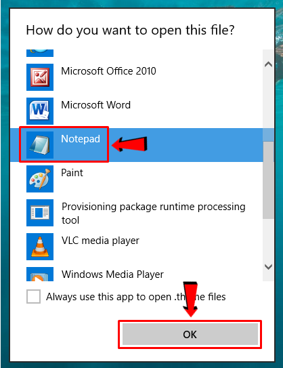
Task: Enable Always use this app checkbox
Action: coord(33,296)
